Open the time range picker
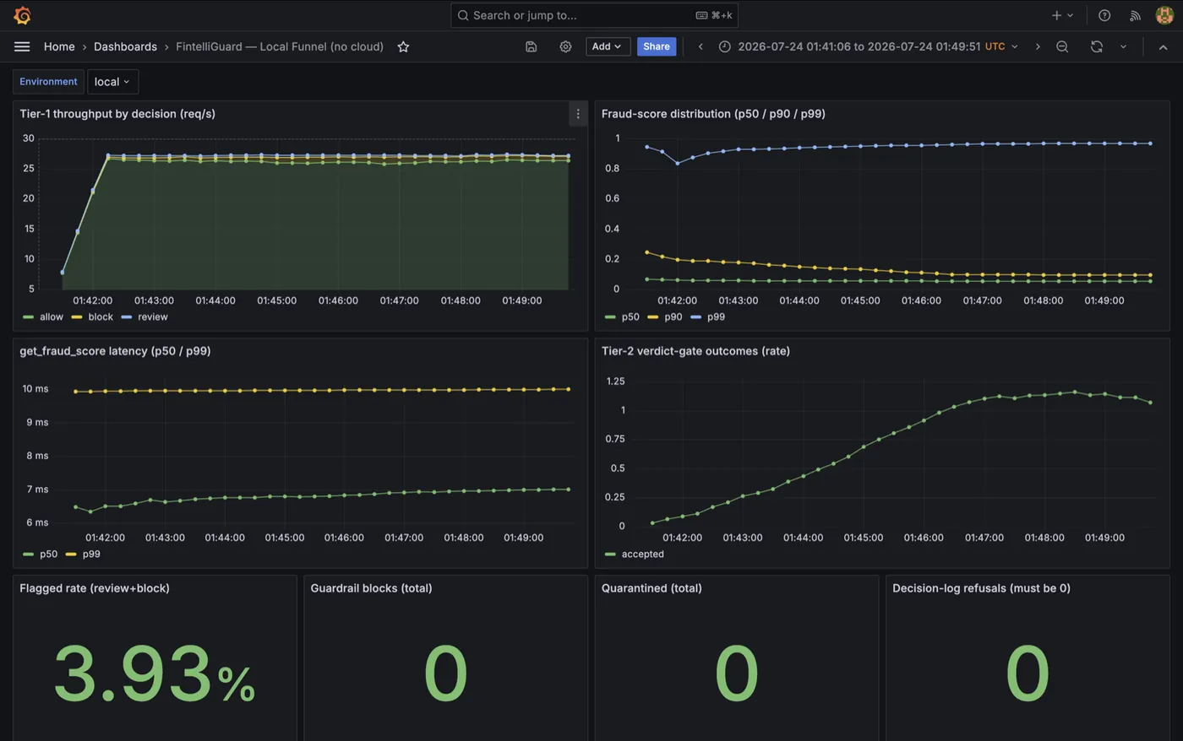This screenshot has width=1183, height=741. click(x=868, y=46)
